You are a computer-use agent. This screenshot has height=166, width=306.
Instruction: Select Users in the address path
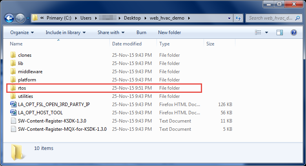[86, 18]
